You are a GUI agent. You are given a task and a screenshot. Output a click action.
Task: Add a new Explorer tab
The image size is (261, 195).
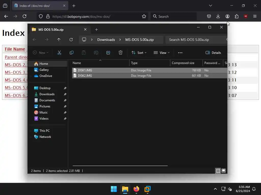(x=96, y=30)
